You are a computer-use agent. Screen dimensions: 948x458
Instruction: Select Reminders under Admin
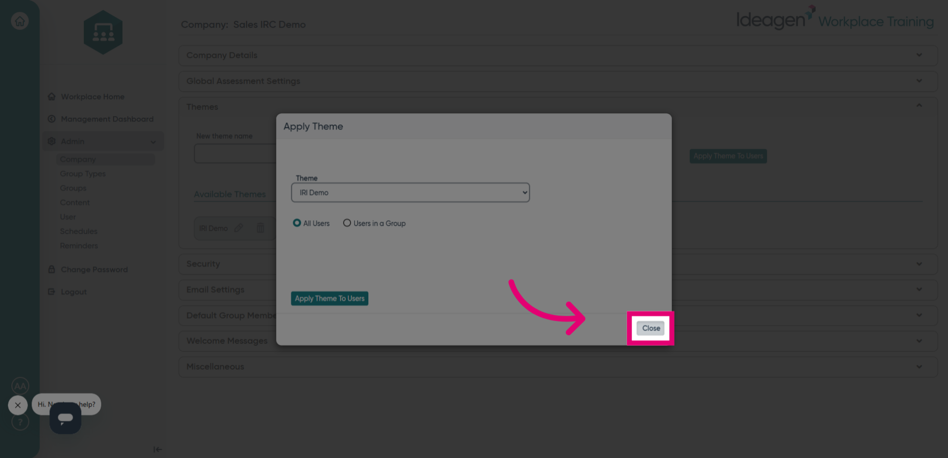point(79,246)
